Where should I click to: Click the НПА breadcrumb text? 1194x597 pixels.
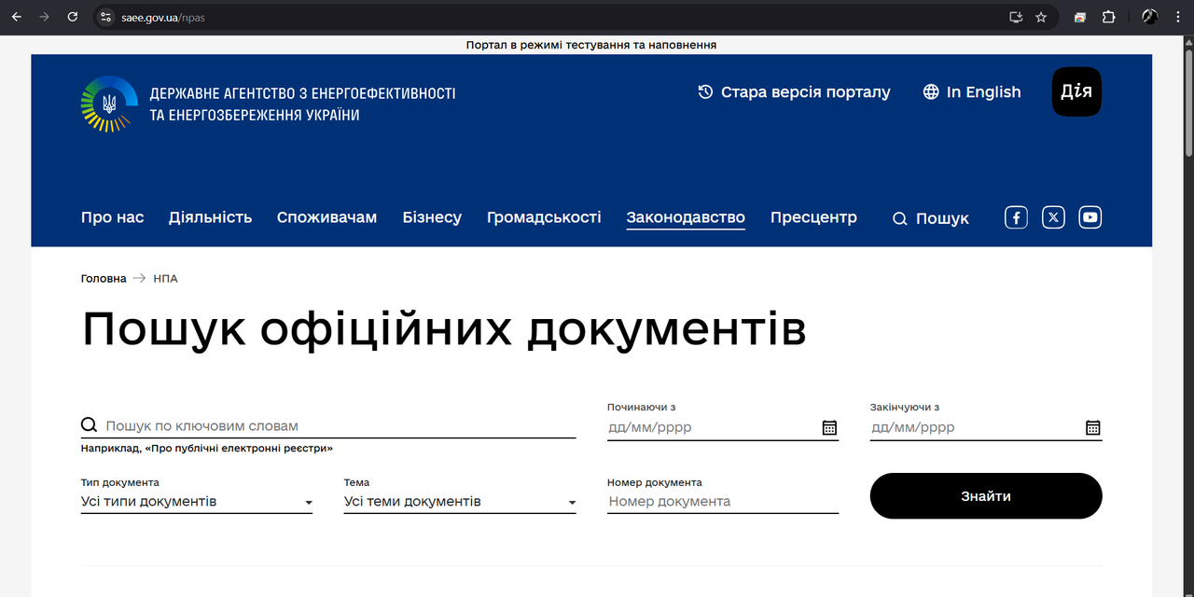pos(165,279)
